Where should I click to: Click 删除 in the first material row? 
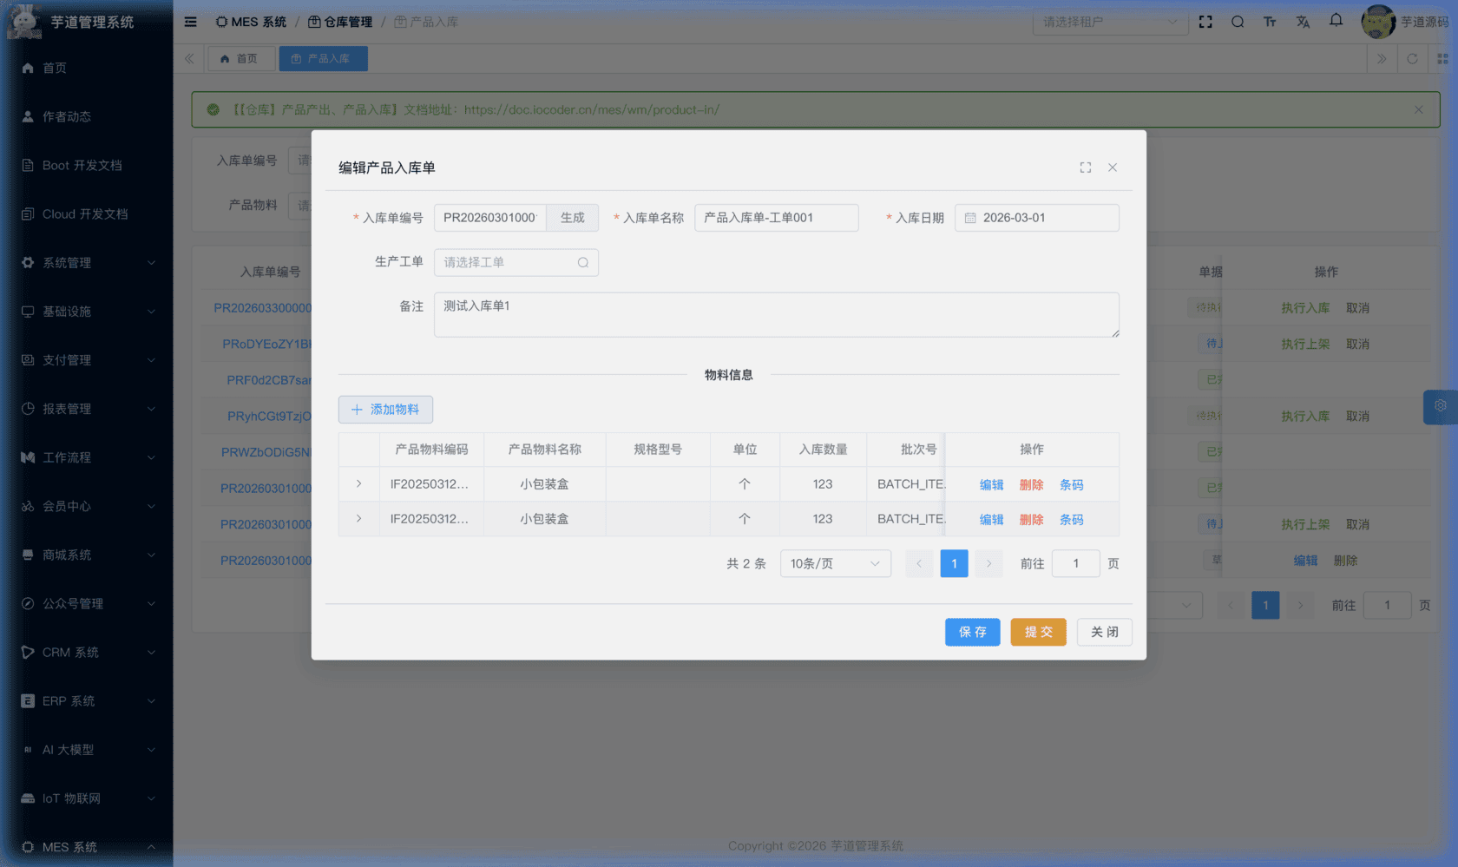pyautogui.click(x=1031, y=485)
